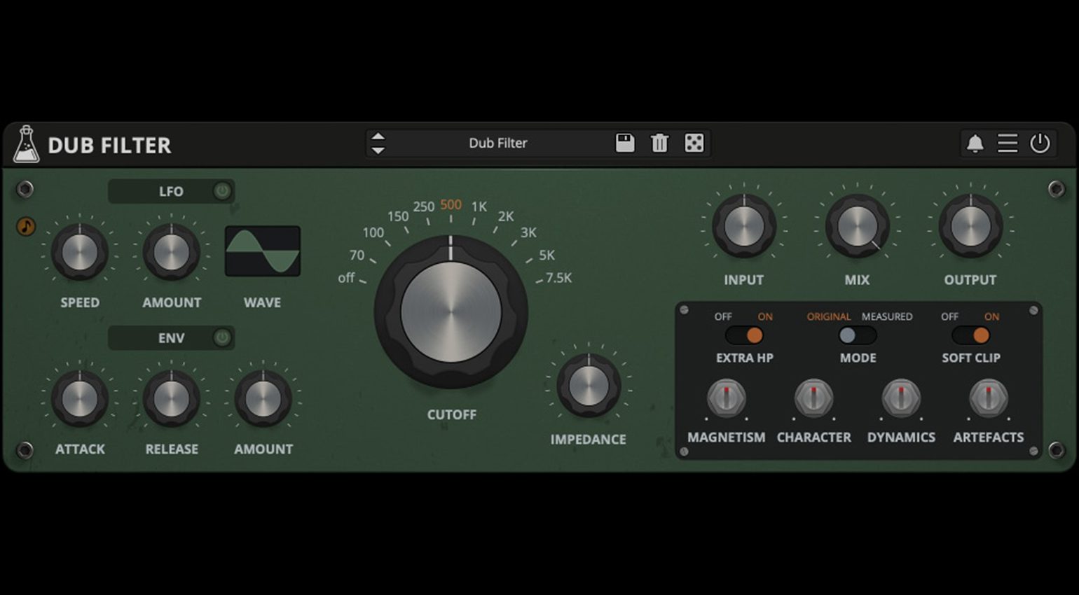Viewport: 1079px width, 595px height.
Task: Click the LFO AMOUNT knob
Action: click(172, 252)
